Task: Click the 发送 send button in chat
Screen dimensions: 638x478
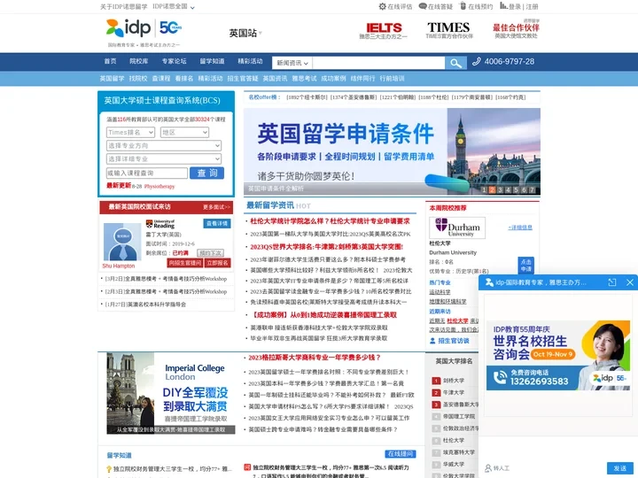Action: pyautogui.click(x=620, y=468)
